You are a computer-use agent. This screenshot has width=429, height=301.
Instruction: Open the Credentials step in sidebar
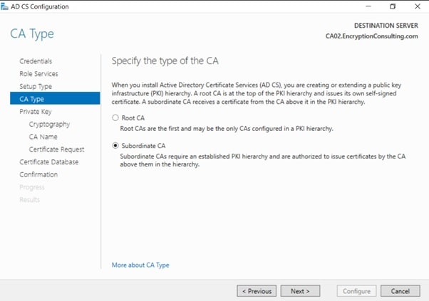click(x=36, y=61)
